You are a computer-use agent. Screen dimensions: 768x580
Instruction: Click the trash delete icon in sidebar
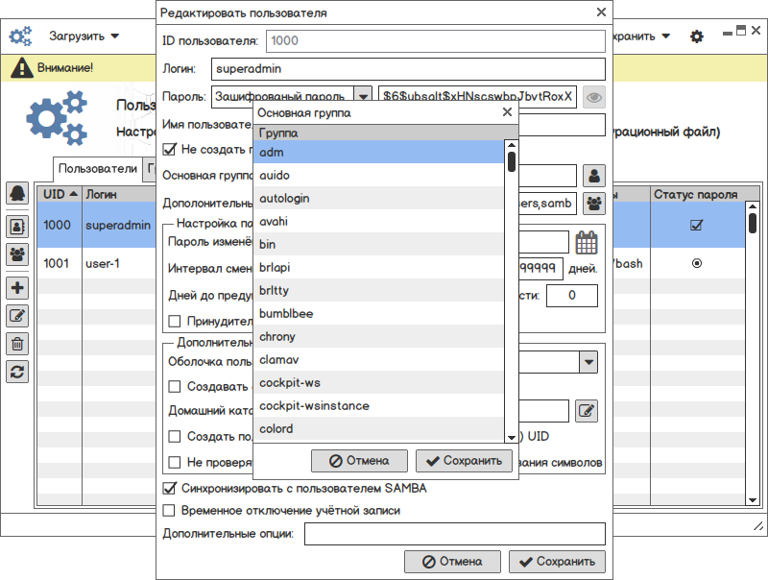[x=17, y=343]
